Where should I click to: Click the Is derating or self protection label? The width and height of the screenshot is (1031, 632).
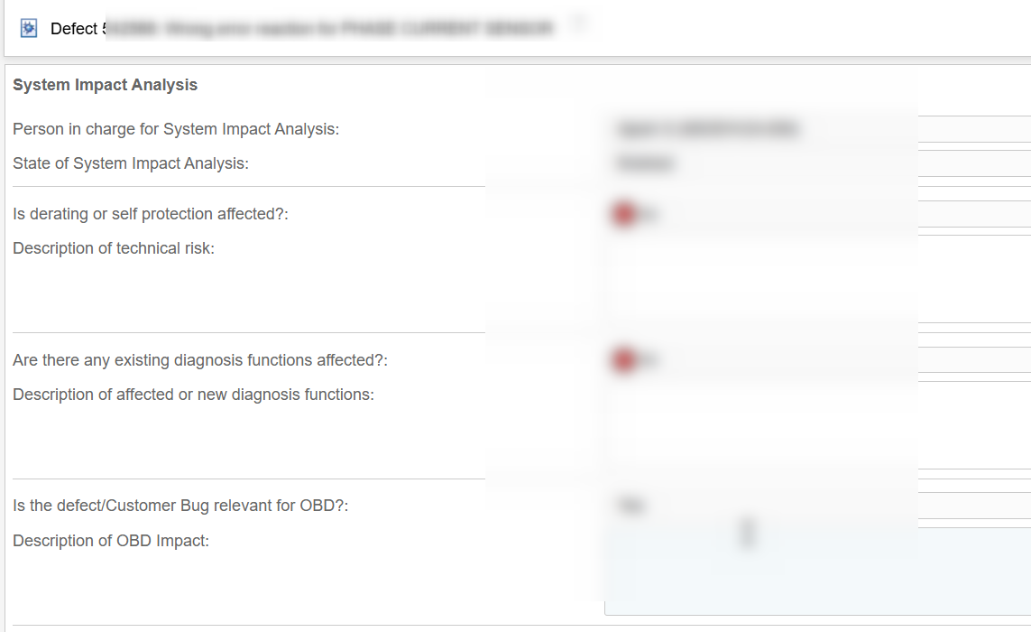[x=151, y=214]
